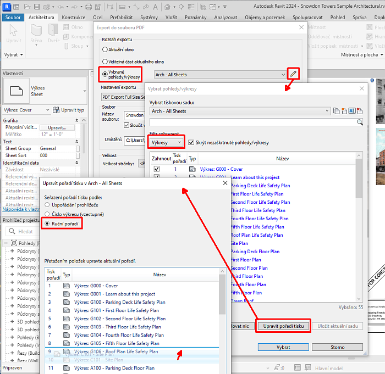Click the delete print set icon
Screen dimensions: 385x374
coord(360,111)
